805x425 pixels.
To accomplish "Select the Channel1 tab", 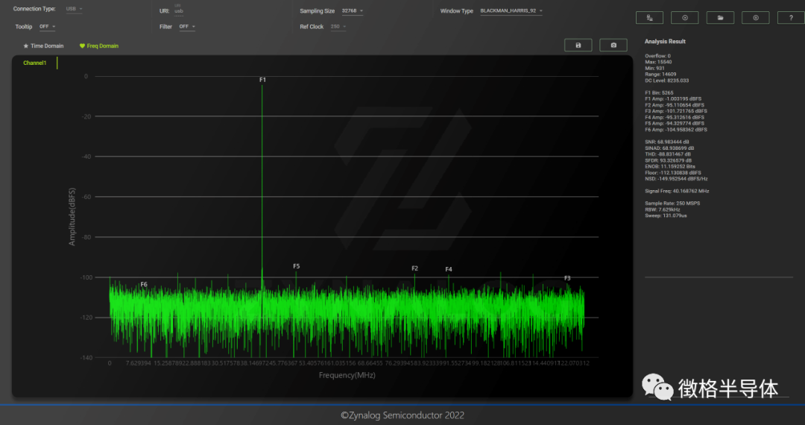I will [x=34, y=63].
